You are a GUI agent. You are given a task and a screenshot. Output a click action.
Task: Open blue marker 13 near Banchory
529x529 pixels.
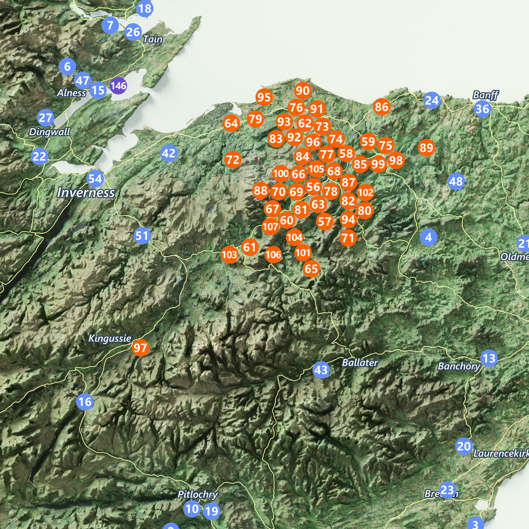(488, 358)
